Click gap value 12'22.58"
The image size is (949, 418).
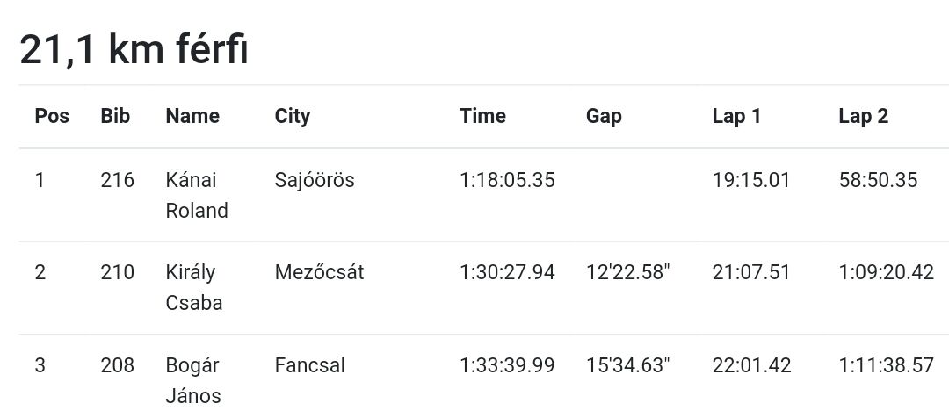pyautogui.click(x=628, y=272)
